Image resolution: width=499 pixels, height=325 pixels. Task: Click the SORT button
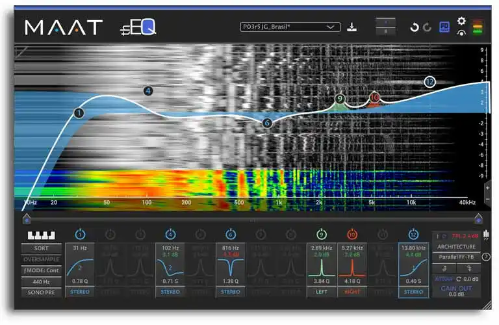(x=42, y=248)
